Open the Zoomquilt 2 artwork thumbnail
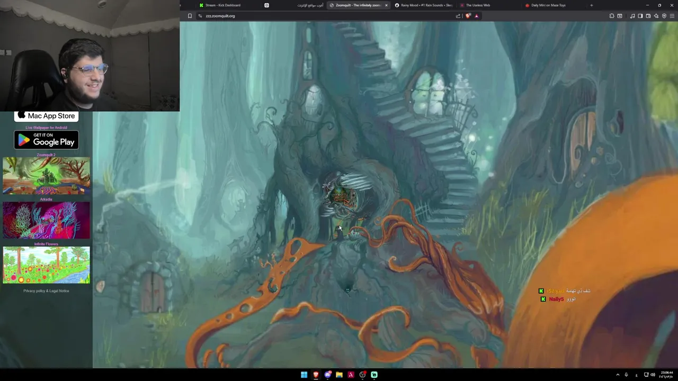 tap(46, 176)
